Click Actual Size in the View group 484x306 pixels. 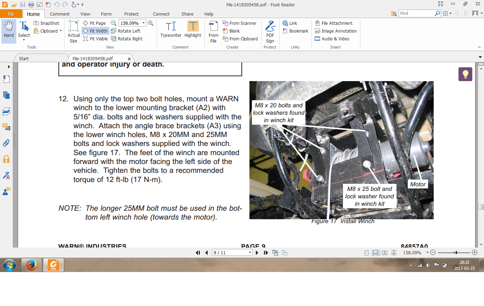click(x=74, y=32)
